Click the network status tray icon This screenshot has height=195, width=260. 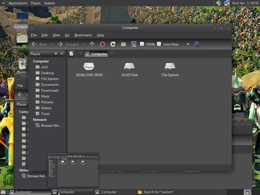click(227, 3)
